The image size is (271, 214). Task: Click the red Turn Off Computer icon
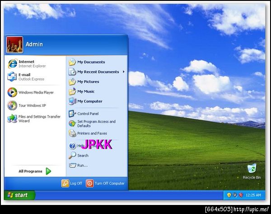pyautogui.click(x=90, y=183)
